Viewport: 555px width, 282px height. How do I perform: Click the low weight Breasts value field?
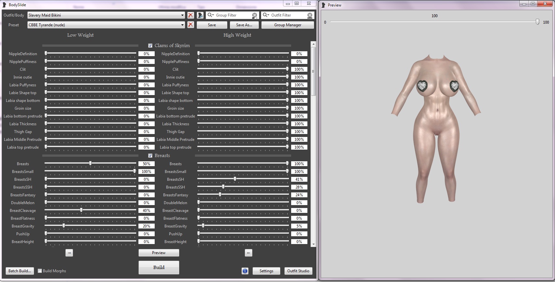click(147, 164)
